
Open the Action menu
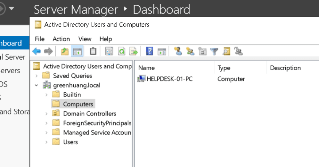tap(61, 39)
